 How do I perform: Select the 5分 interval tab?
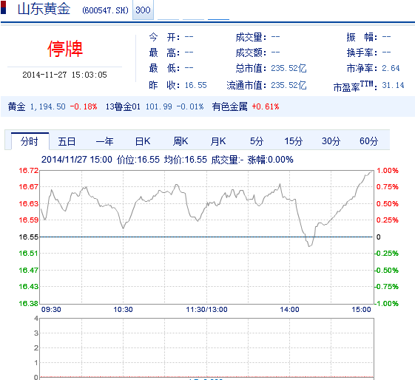257,141
